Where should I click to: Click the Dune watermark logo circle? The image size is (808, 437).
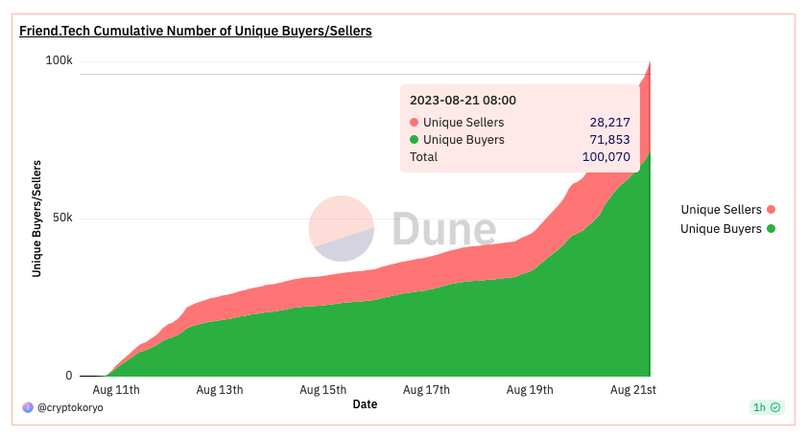tap(341, 228)
